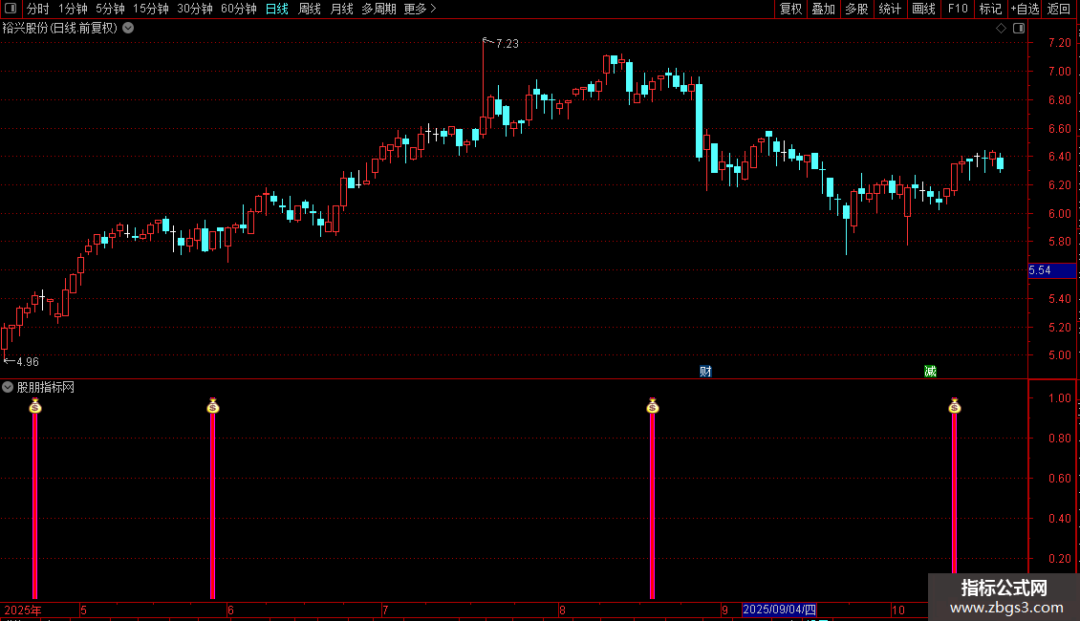Open the 多周期 multi-period view
Screen dimensions: 1080x621
(x=378, y=9)
